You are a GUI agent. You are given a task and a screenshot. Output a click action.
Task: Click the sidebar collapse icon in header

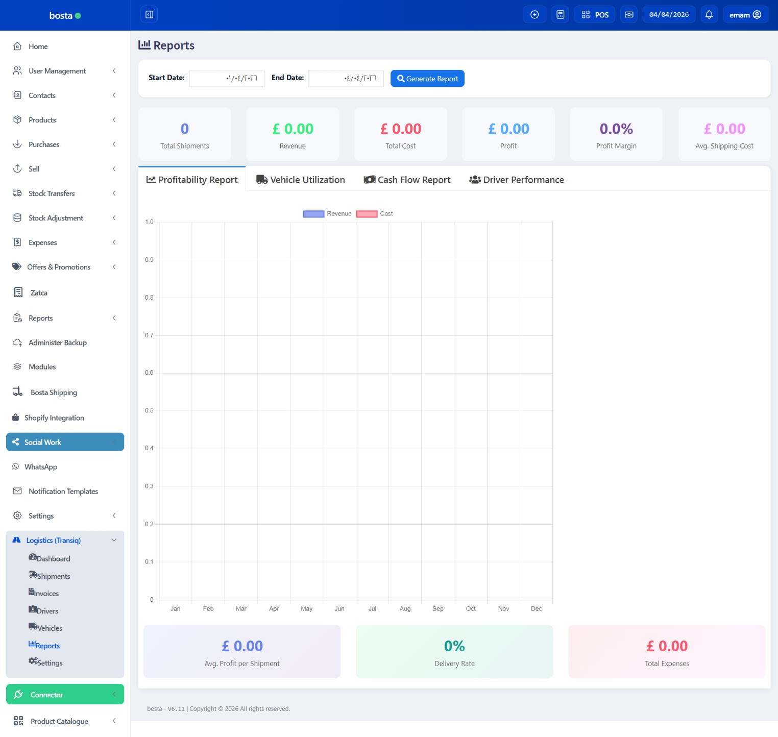(x=149, y=15)
